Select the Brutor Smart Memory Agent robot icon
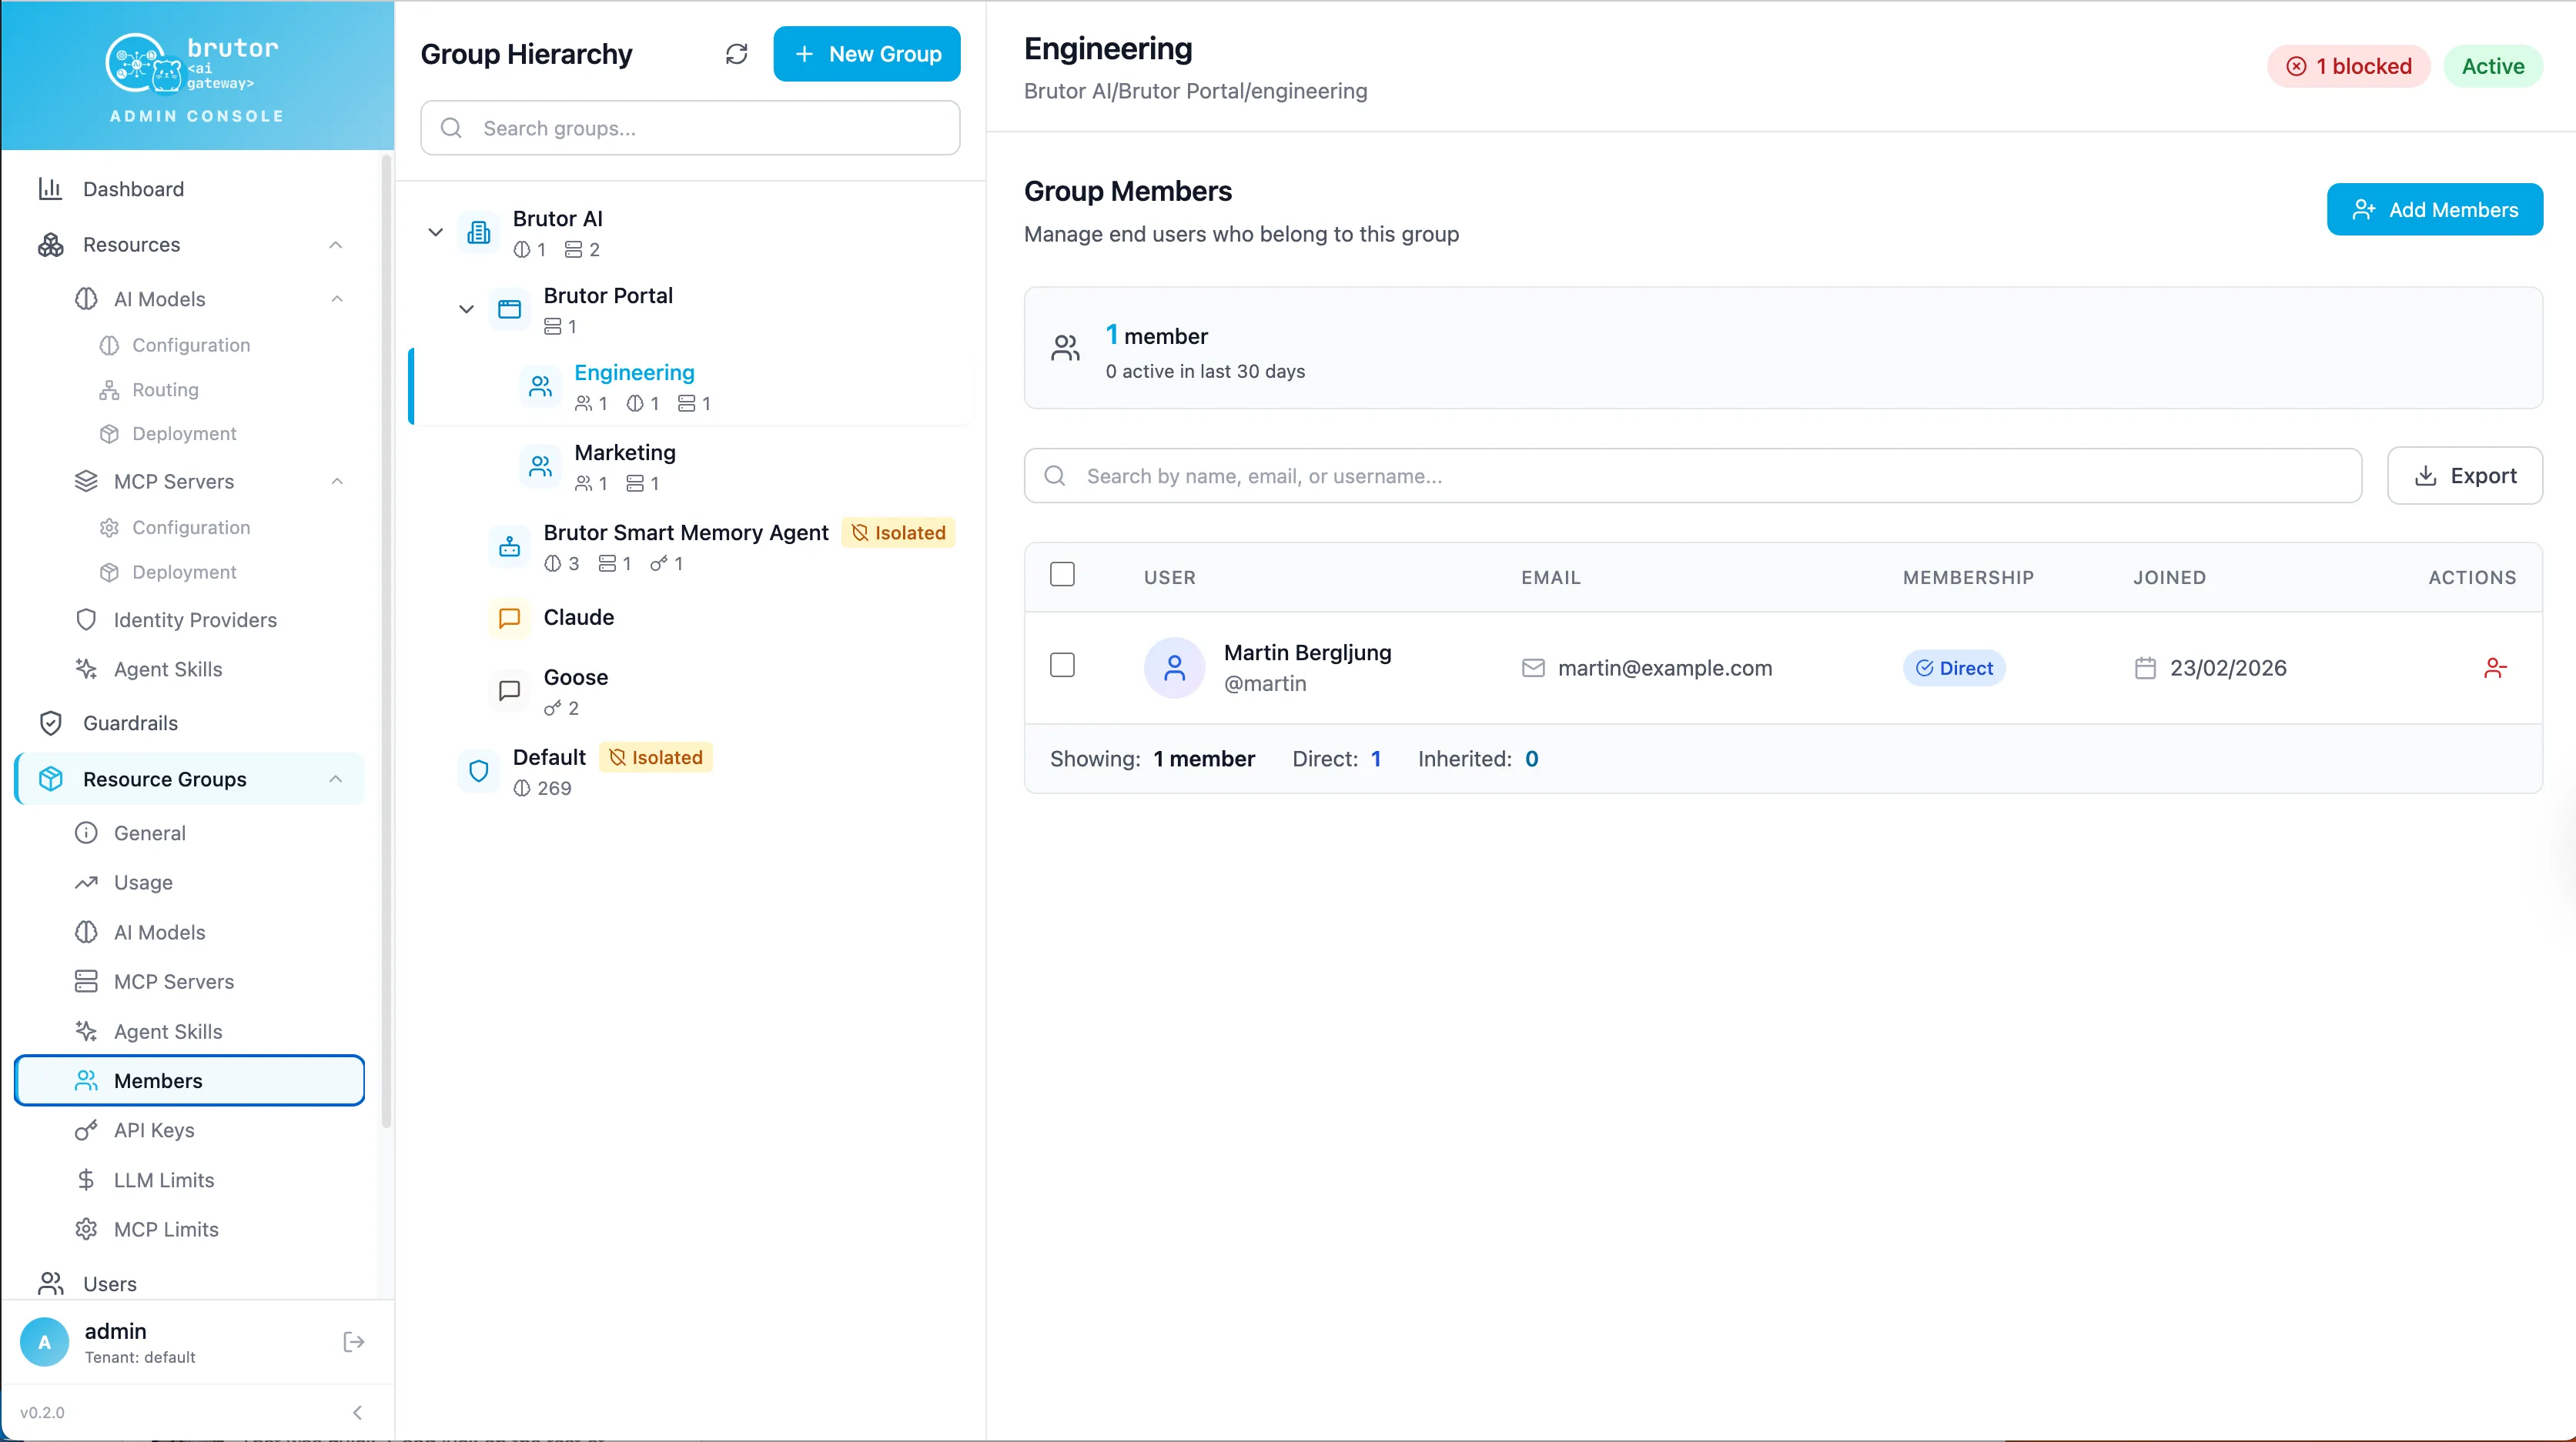Image resolution: width=2576 pixels, height=1442 pixels. pos(509,546)
